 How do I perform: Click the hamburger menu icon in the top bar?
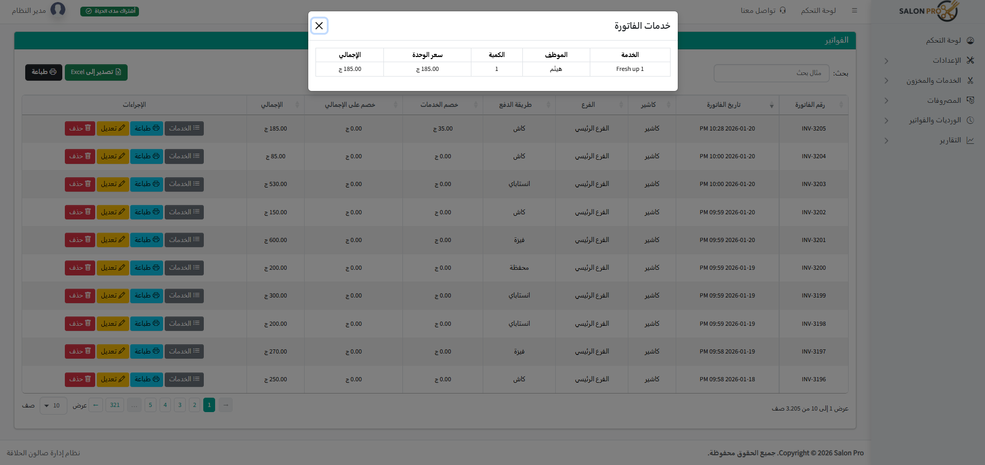click(x=854, y=10)
